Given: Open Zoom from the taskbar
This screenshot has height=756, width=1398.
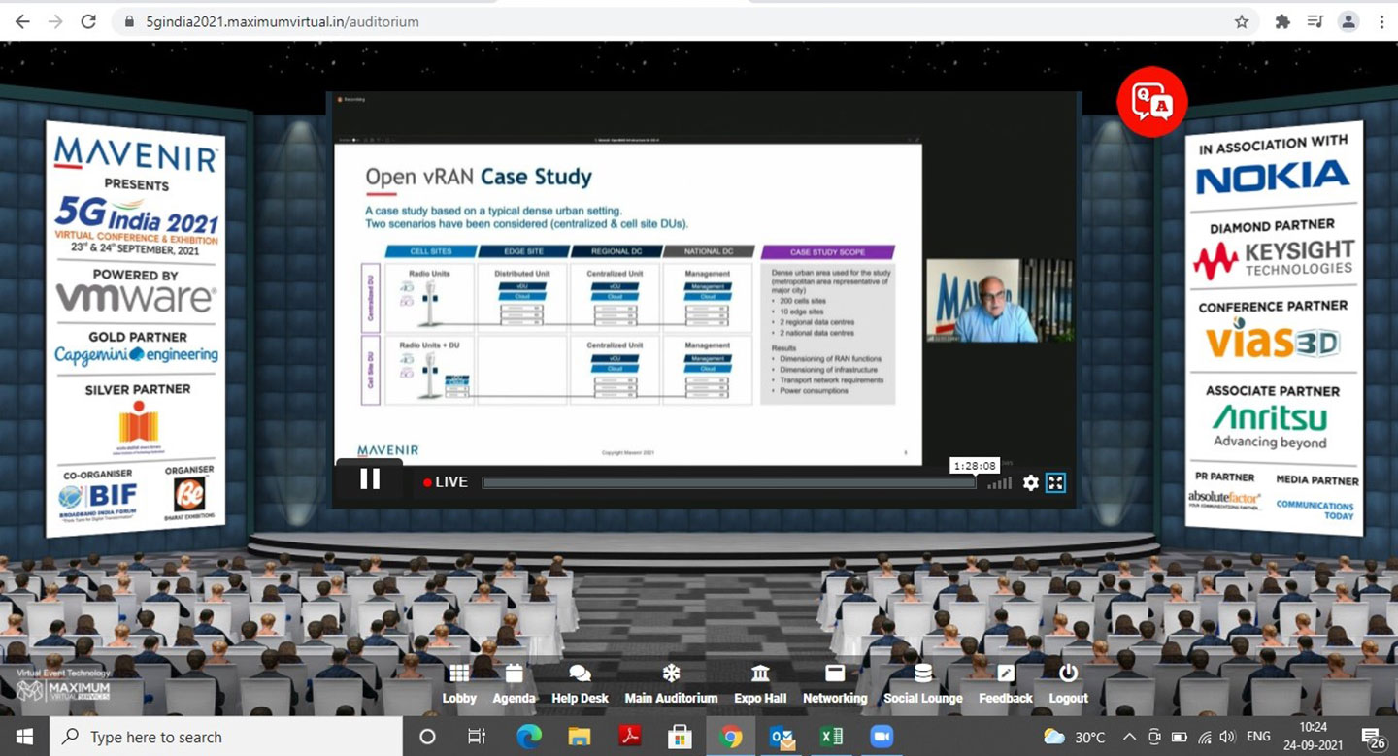Looking at the screenshot, I should 882,737.
